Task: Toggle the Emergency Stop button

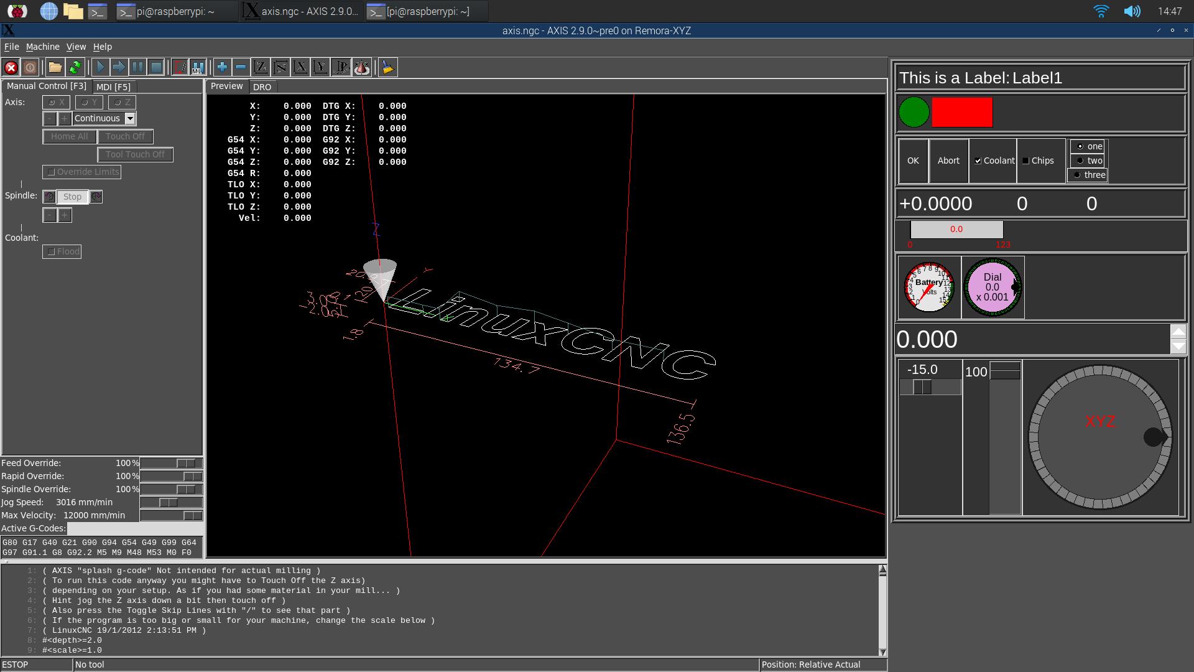Action: coord(11,67)
